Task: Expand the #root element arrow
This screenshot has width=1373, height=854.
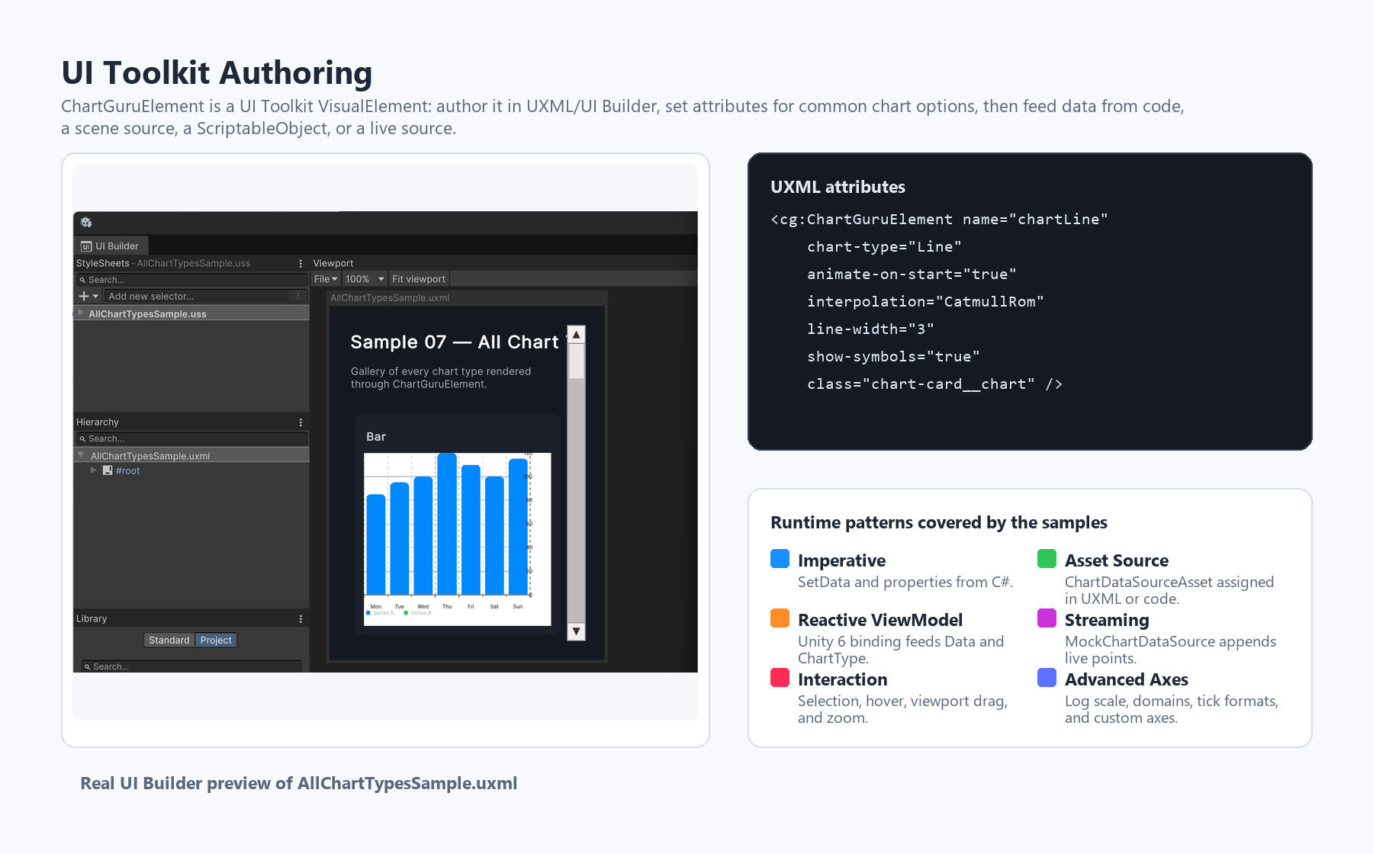Action: [x=93, y=470]
